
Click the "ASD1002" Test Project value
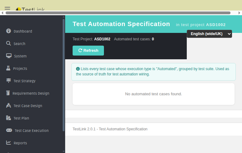point(102,39)
